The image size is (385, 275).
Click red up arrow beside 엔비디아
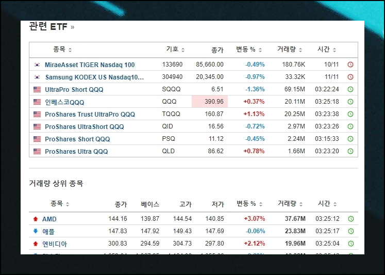click(36, 244)
